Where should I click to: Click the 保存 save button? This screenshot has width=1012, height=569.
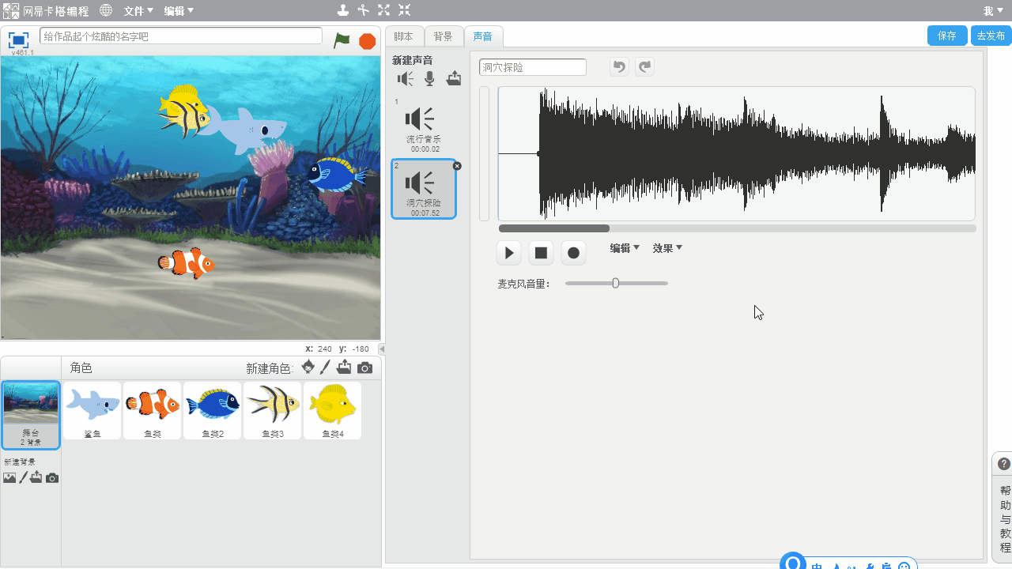click(x=947, y=36)
